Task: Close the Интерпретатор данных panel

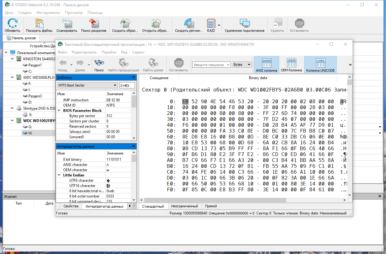Action: (133, 146)
